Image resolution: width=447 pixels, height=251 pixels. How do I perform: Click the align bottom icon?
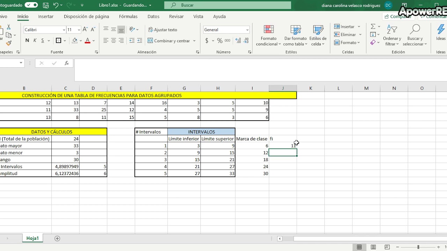pyautogui.click(x=121, y=30)
